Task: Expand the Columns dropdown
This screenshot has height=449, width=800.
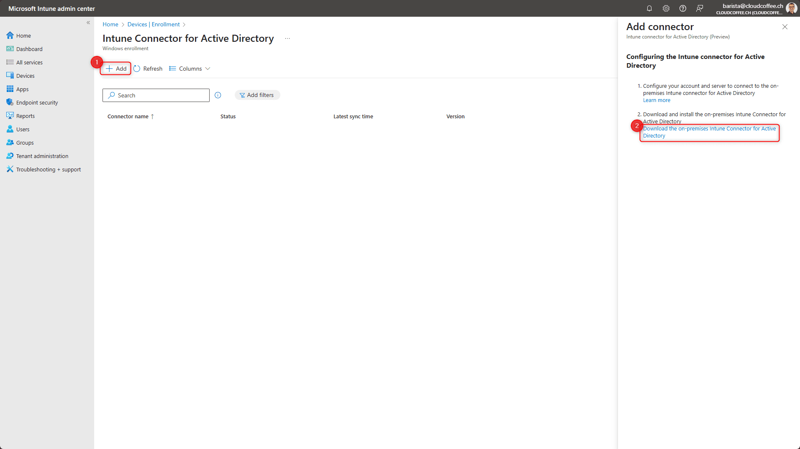Action: tap(190, 69)
